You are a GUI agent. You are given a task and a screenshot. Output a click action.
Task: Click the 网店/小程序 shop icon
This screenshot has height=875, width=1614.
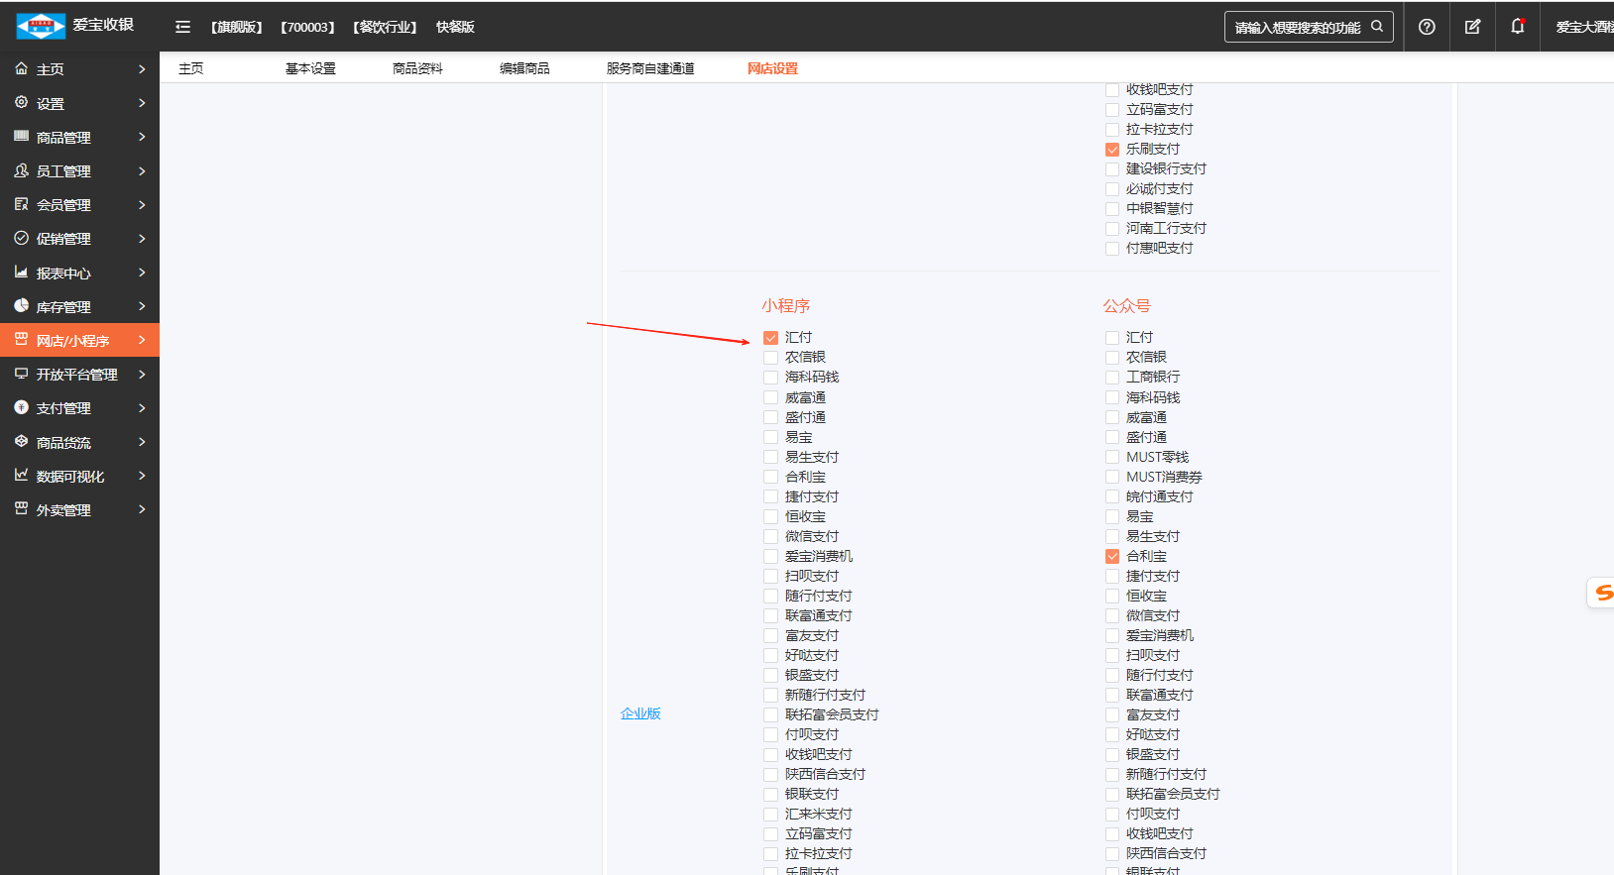[x=21, y=339]
